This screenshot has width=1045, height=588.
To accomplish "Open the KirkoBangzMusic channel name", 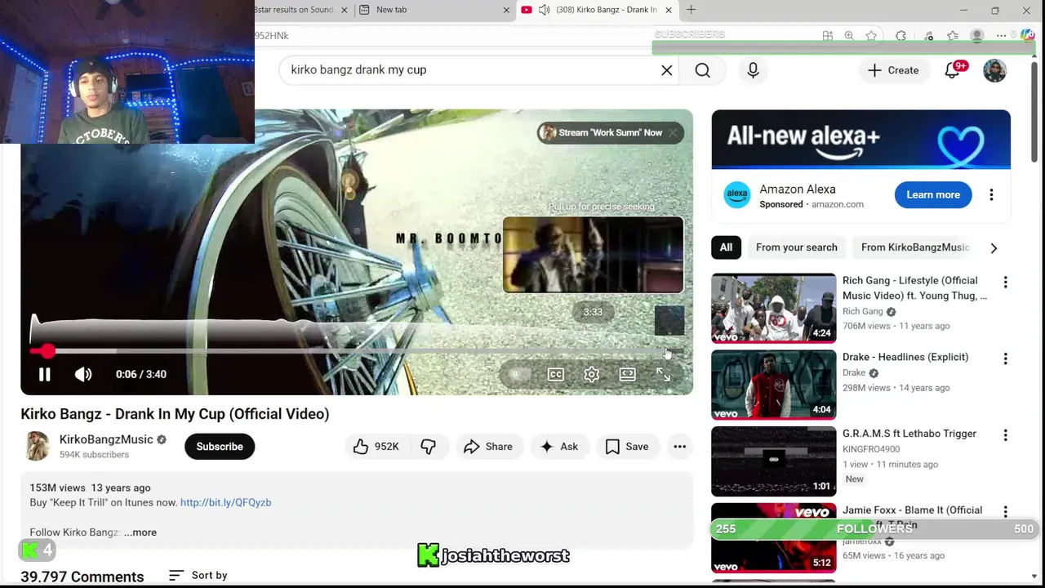I will click(x=106, y=439).
